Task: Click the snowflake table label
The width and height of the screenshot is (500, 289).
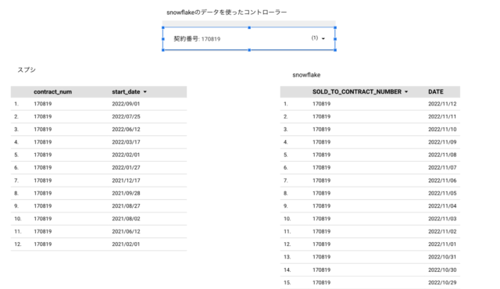Action: pyautogui.click(x=306, y=75)
